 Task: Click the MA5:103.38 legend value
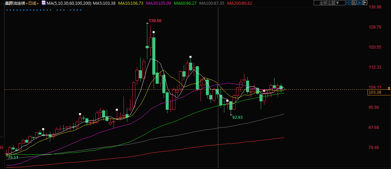point(104,3)
